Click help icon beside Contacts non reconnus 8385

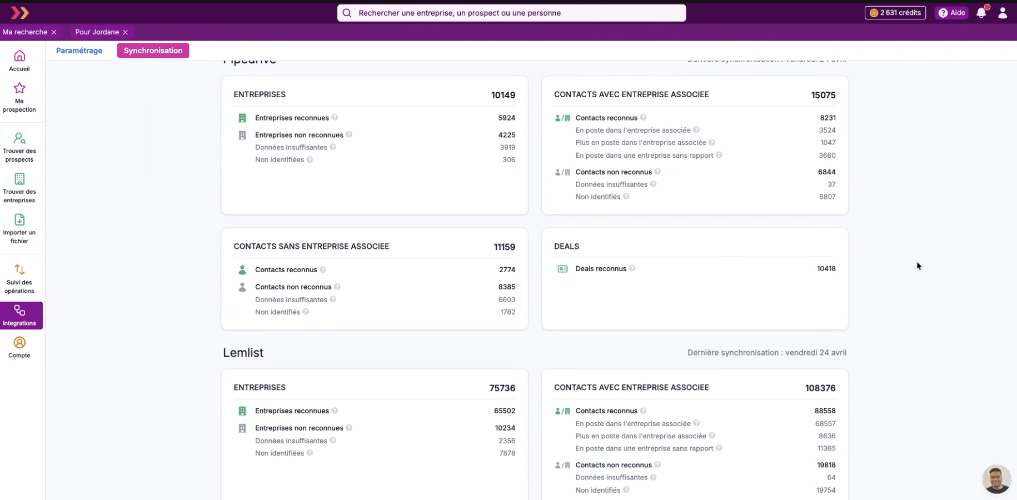pyautogui.click(x=337, y=287)
